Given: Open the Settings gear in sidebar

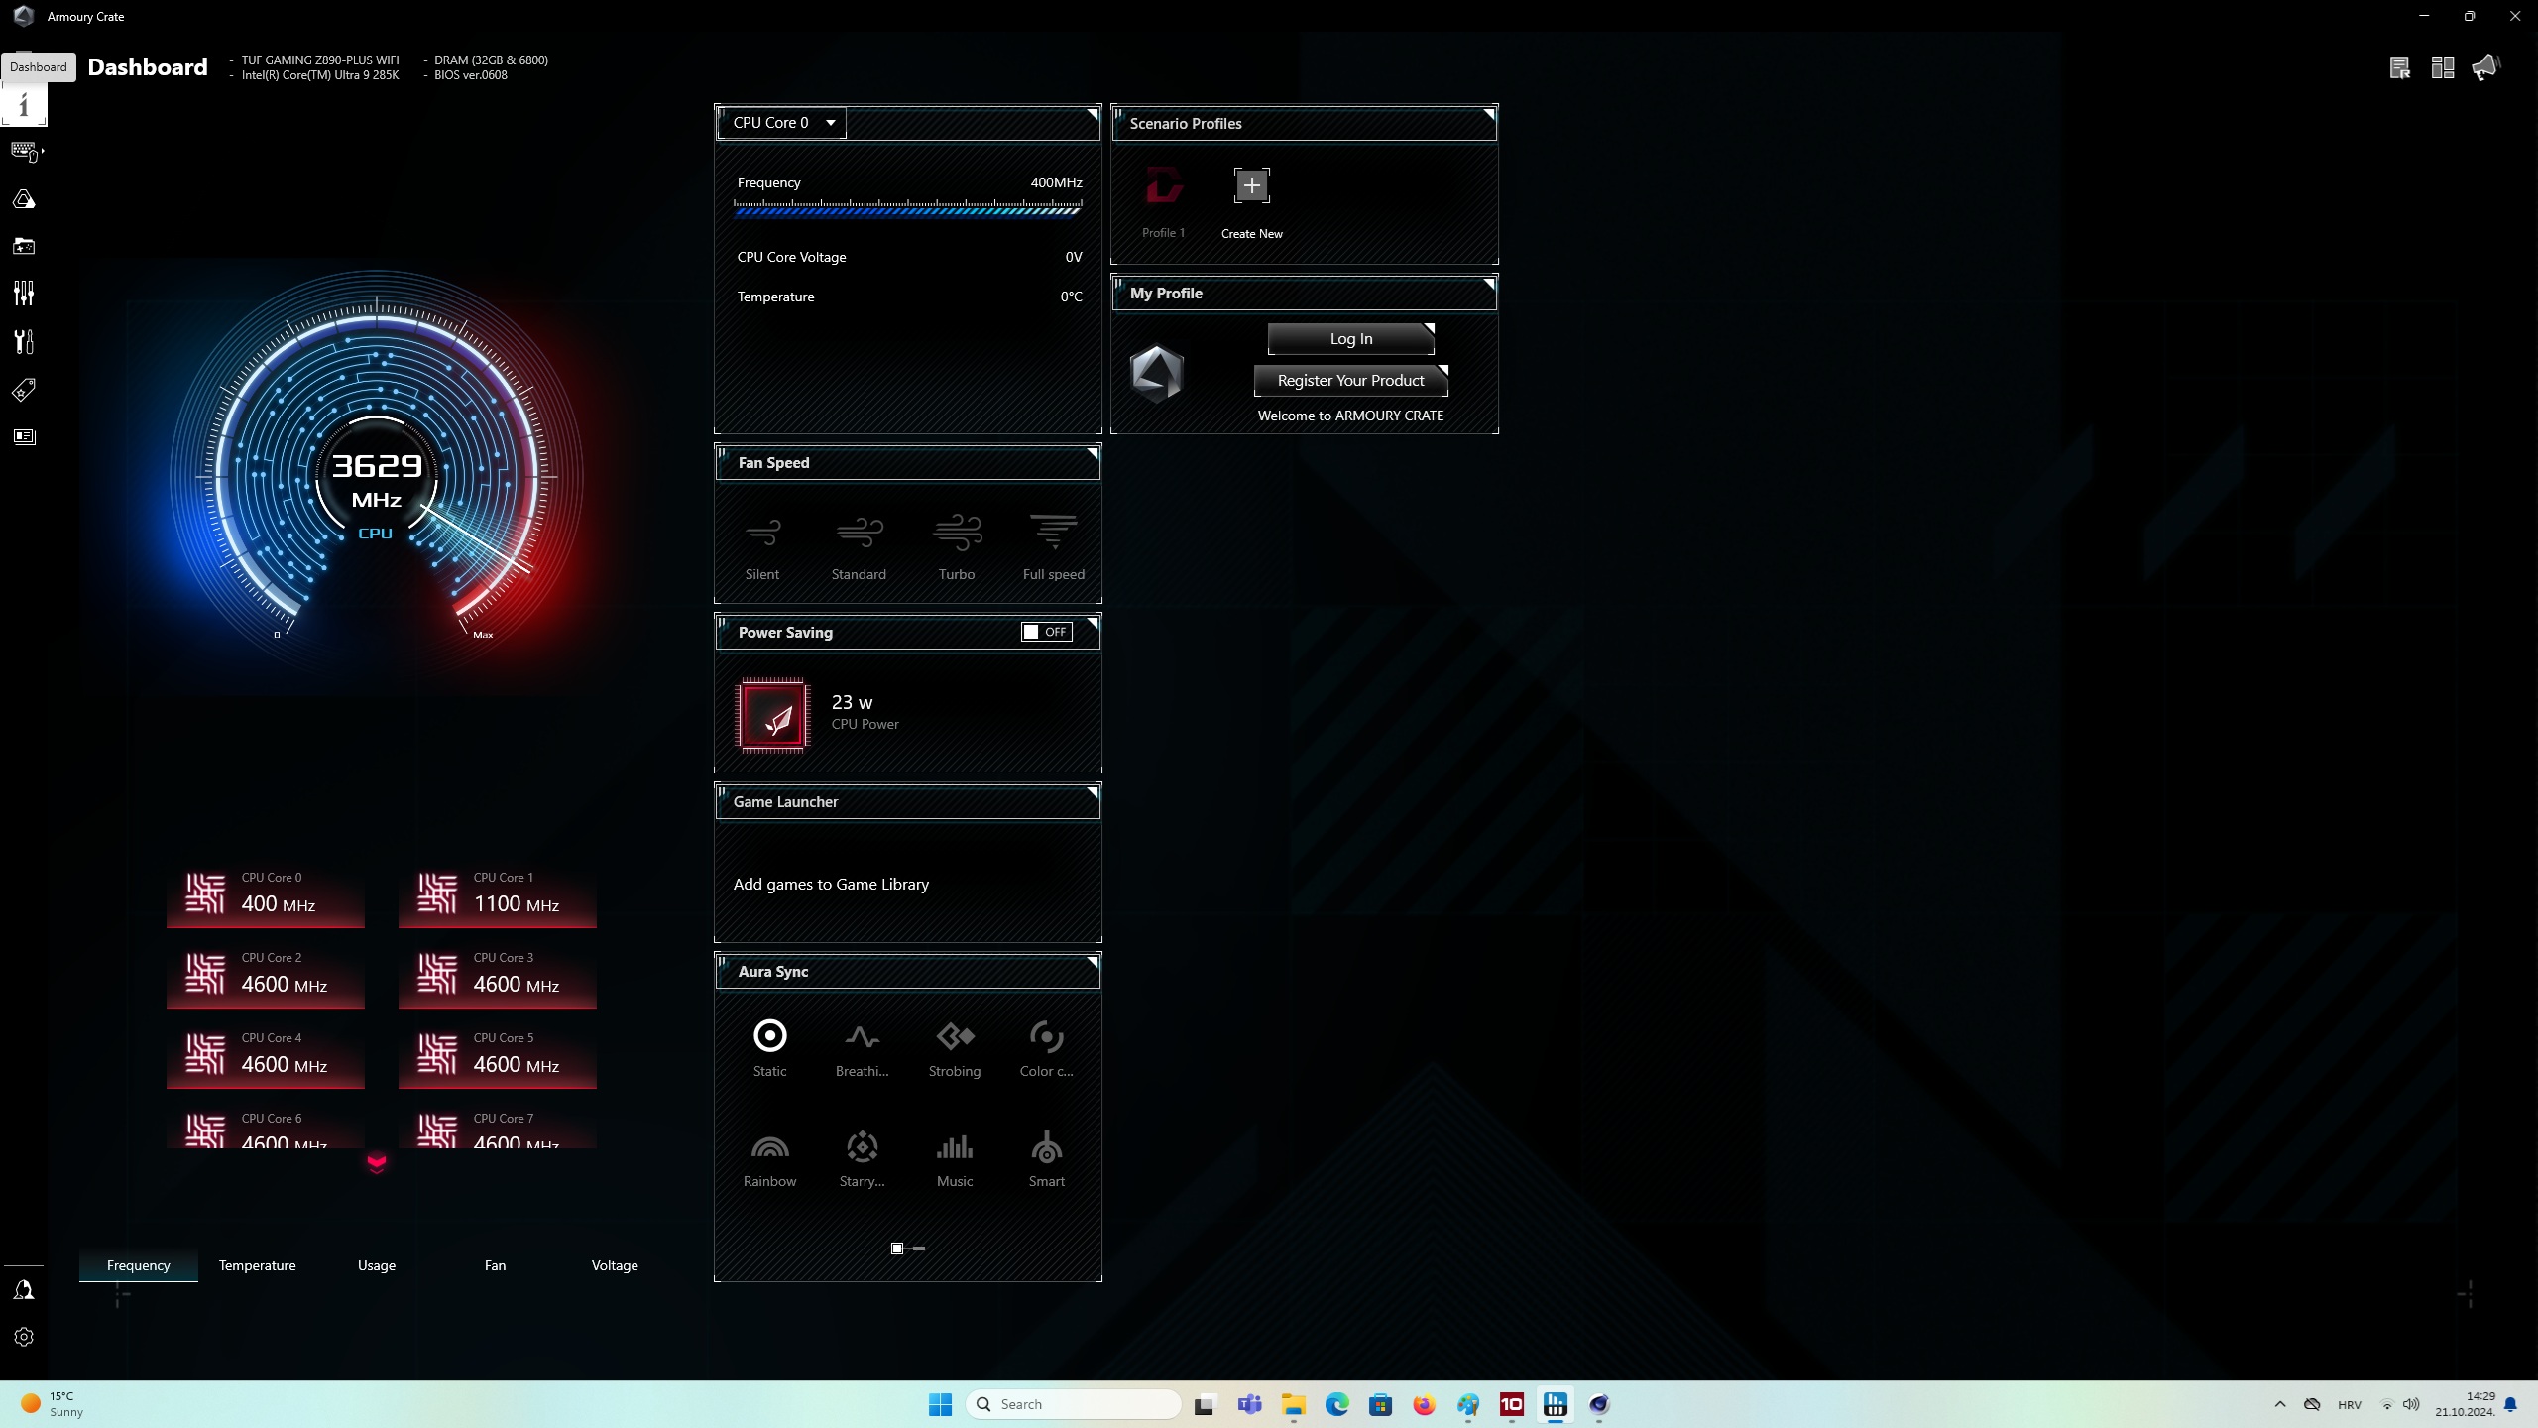Looking at the screenshot, I should [x=24, y=1337].
